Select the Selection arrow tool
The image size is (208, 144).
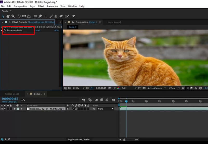coord(3,16)
